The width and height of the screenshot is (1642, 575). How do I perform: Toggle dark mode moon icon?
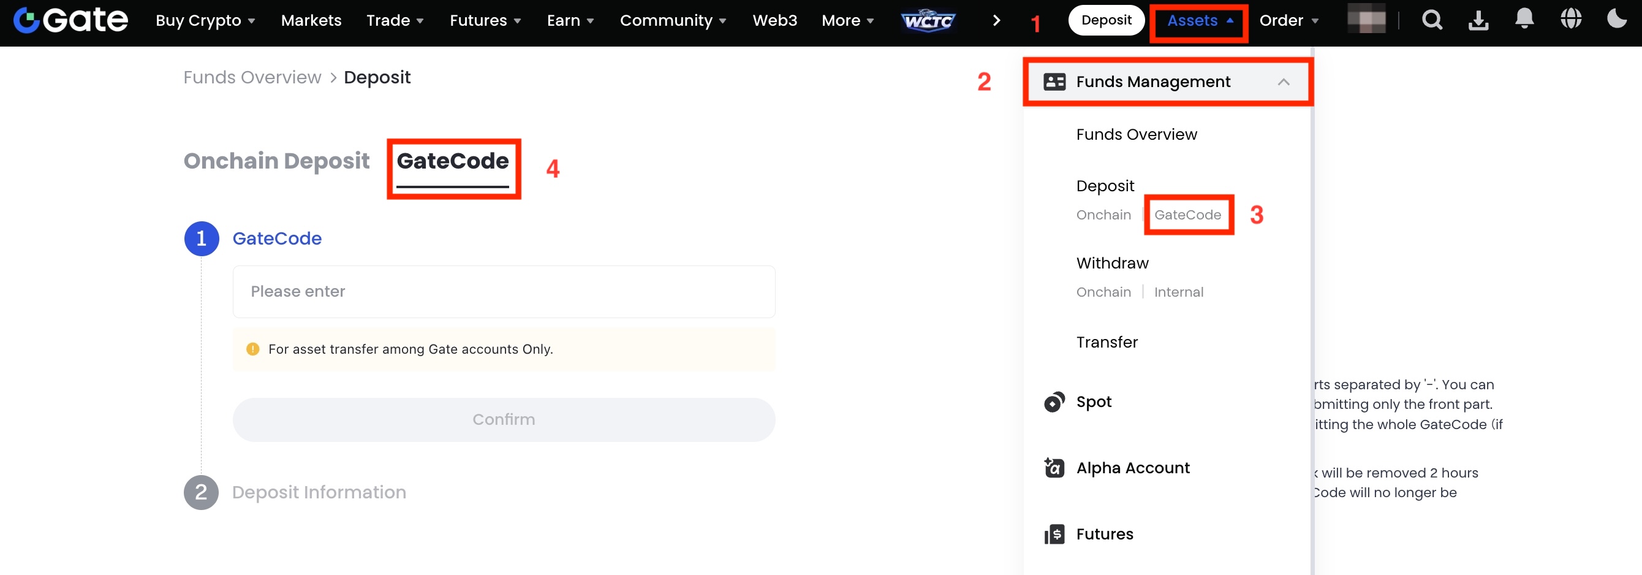coord(1616,19)
